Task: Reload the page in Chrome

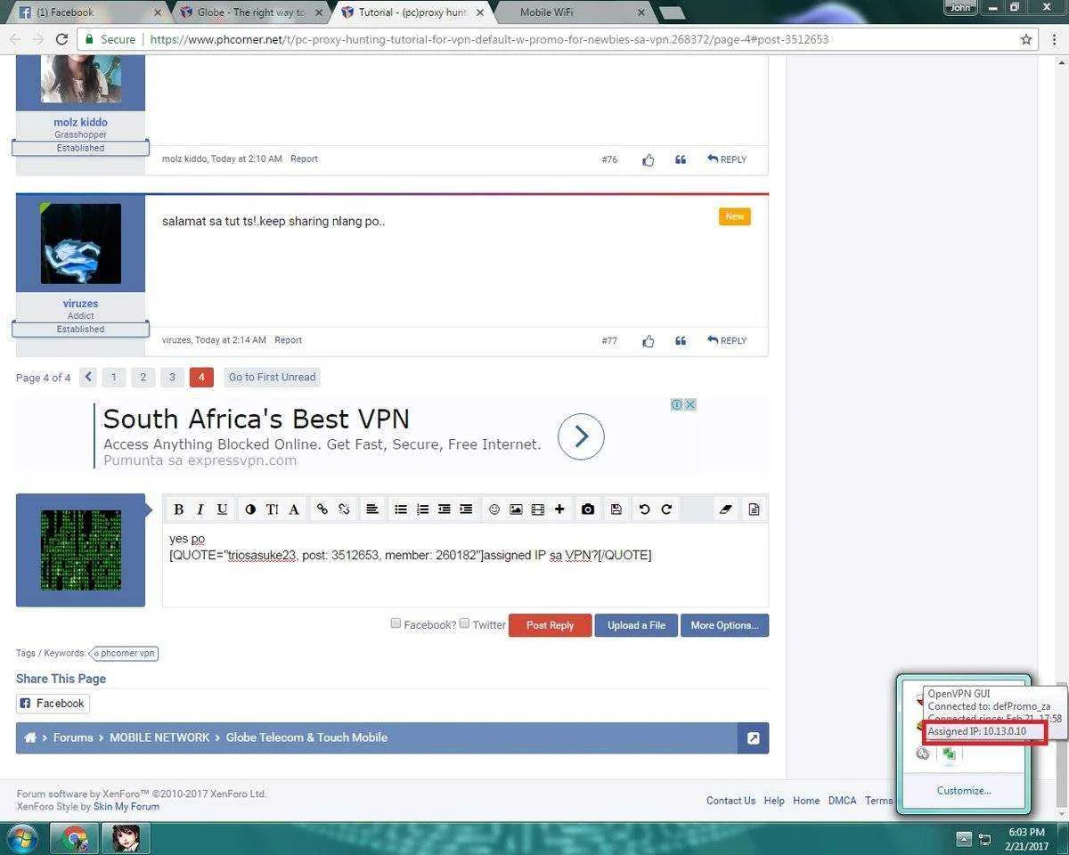Action: (61, 39)
